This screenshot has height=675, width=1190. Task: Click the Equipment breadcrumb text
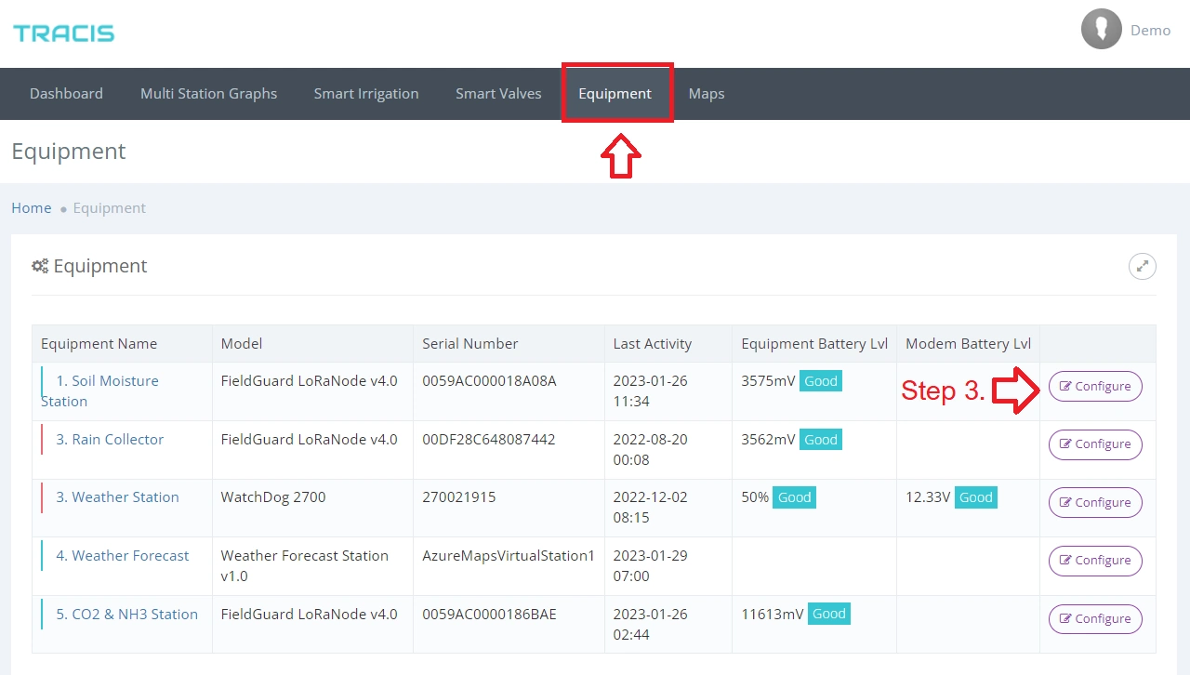(110, 208)
